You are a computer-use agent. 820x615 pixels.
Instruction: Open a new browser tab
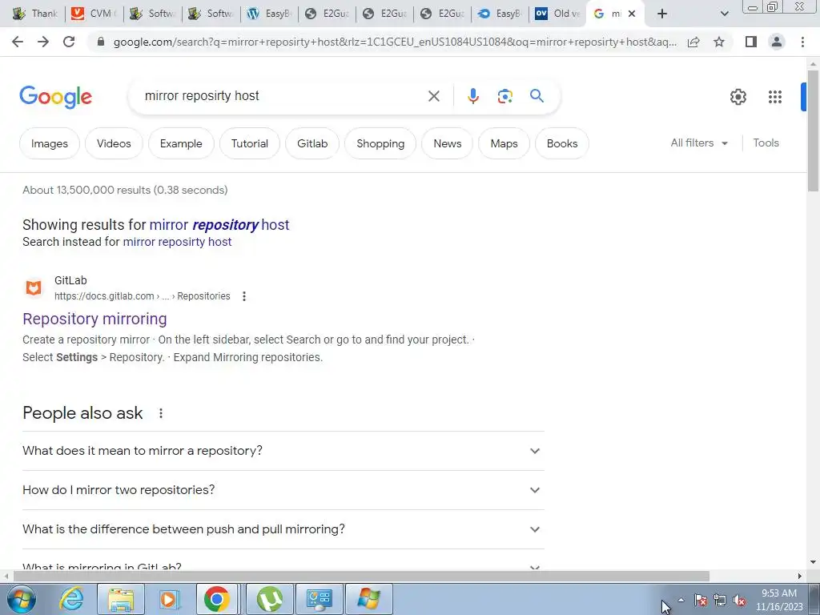coord(662,14)
